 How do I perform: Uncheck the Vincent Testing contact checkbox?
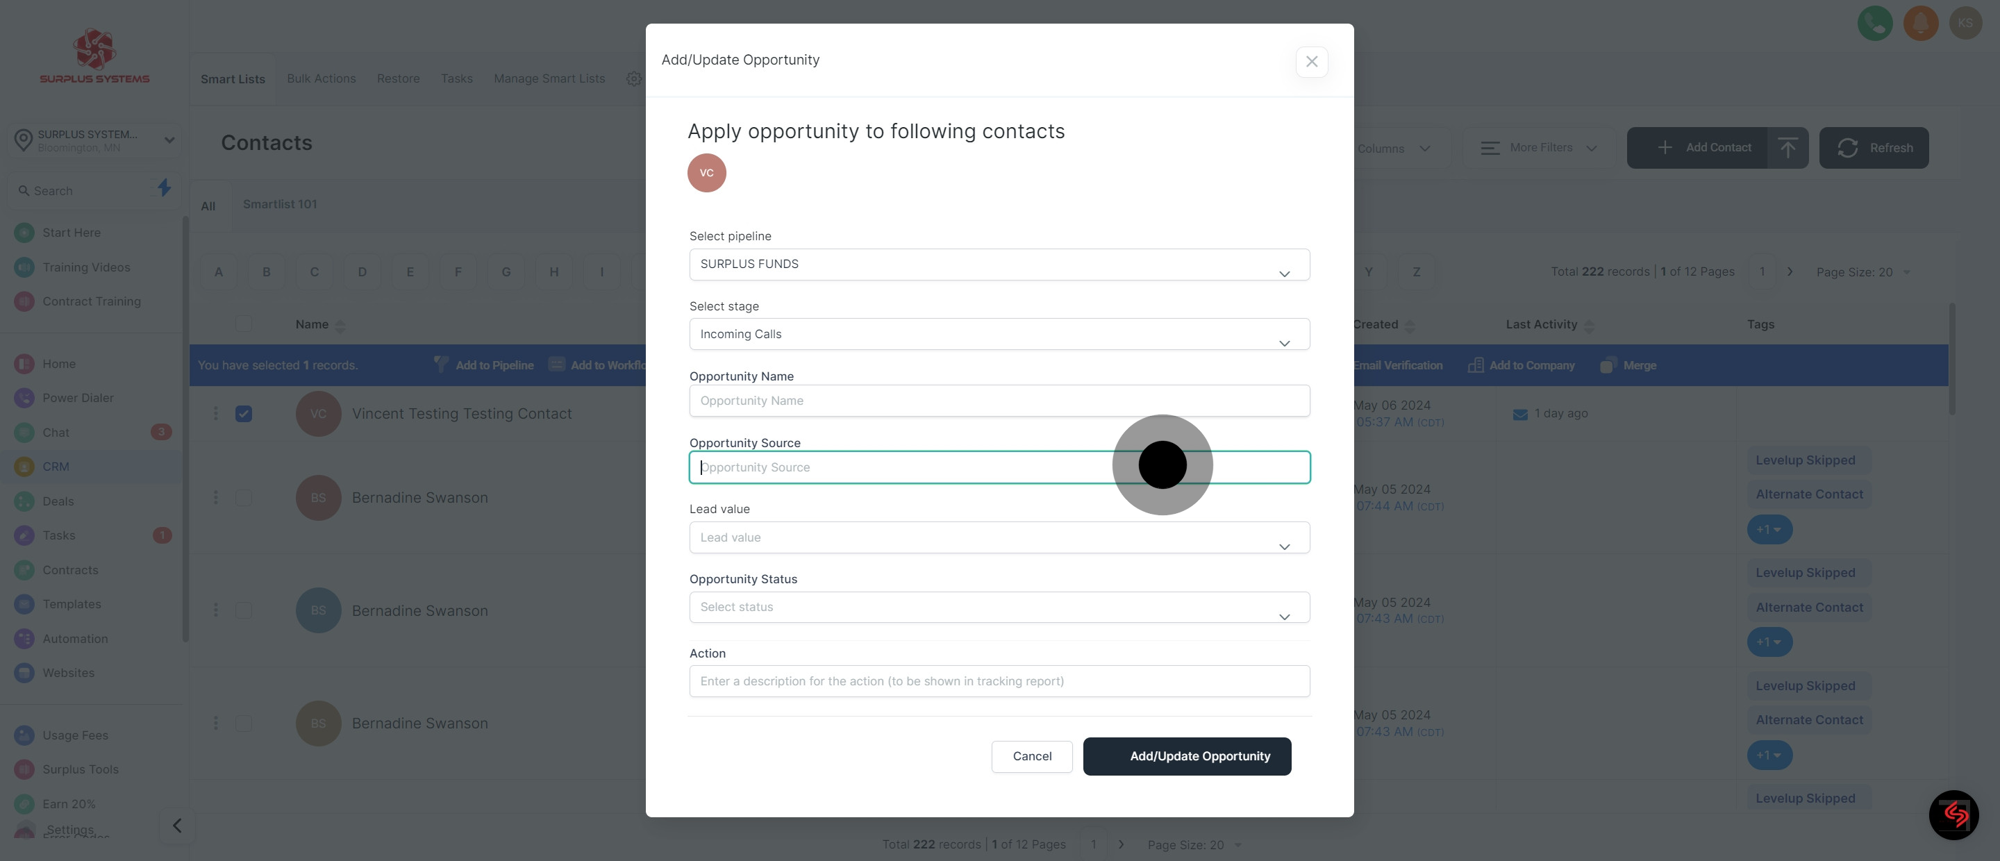[x=244, y=414]
